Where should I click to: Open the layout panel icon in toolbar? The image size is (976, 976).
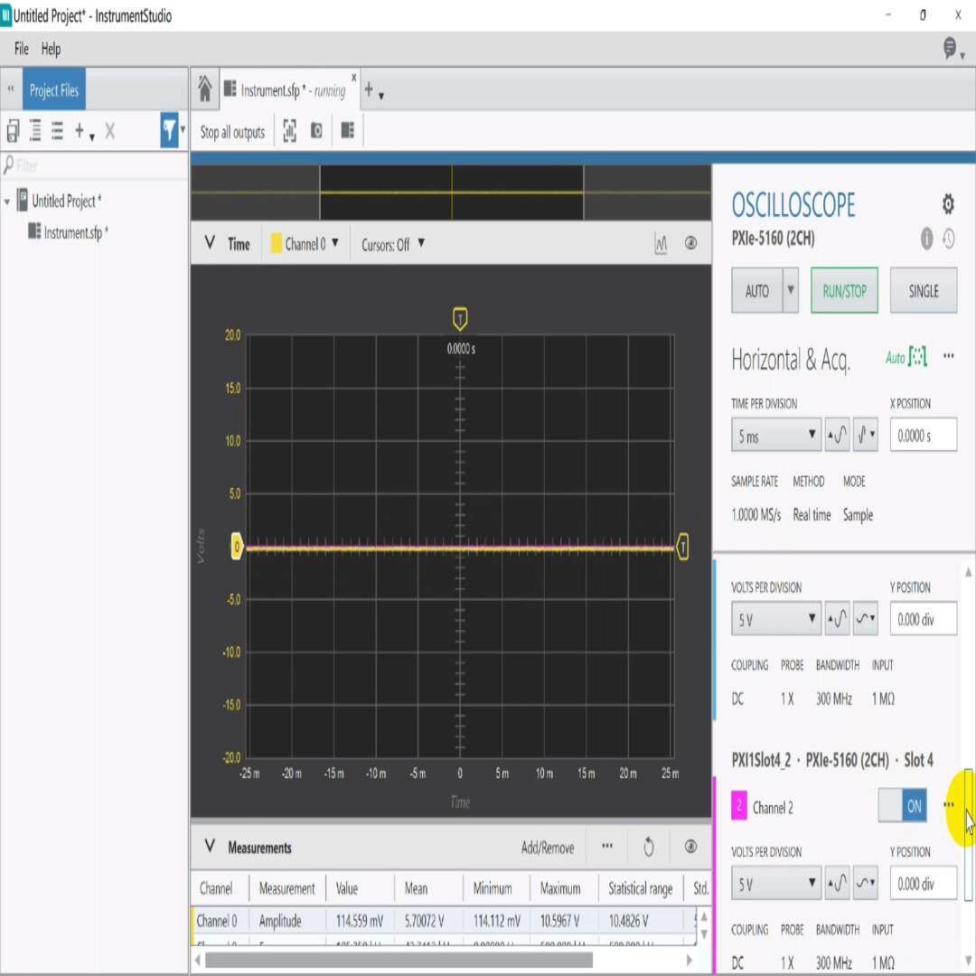[347, 131]
